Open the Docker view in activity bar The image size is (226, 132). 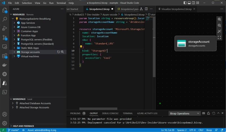pyautogui.click(x=5, y=65)
